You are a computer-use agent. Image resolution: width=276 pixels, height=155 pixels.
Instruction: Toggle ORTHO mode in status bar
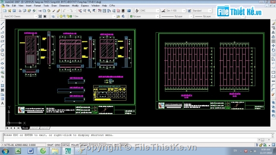pos(66,145)
